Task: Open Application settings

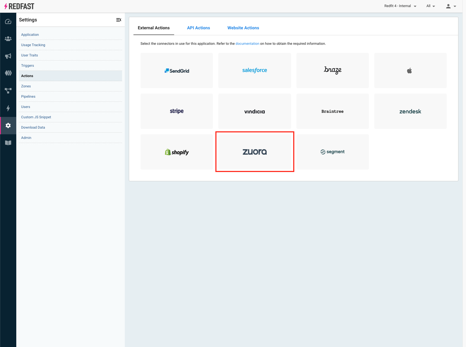Action: 71,35
